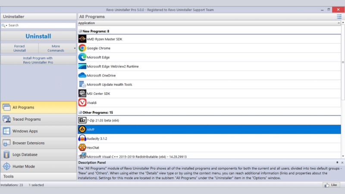Click the Logs Database sidebar icon
The image size is (345, 194).
(6, 155)
